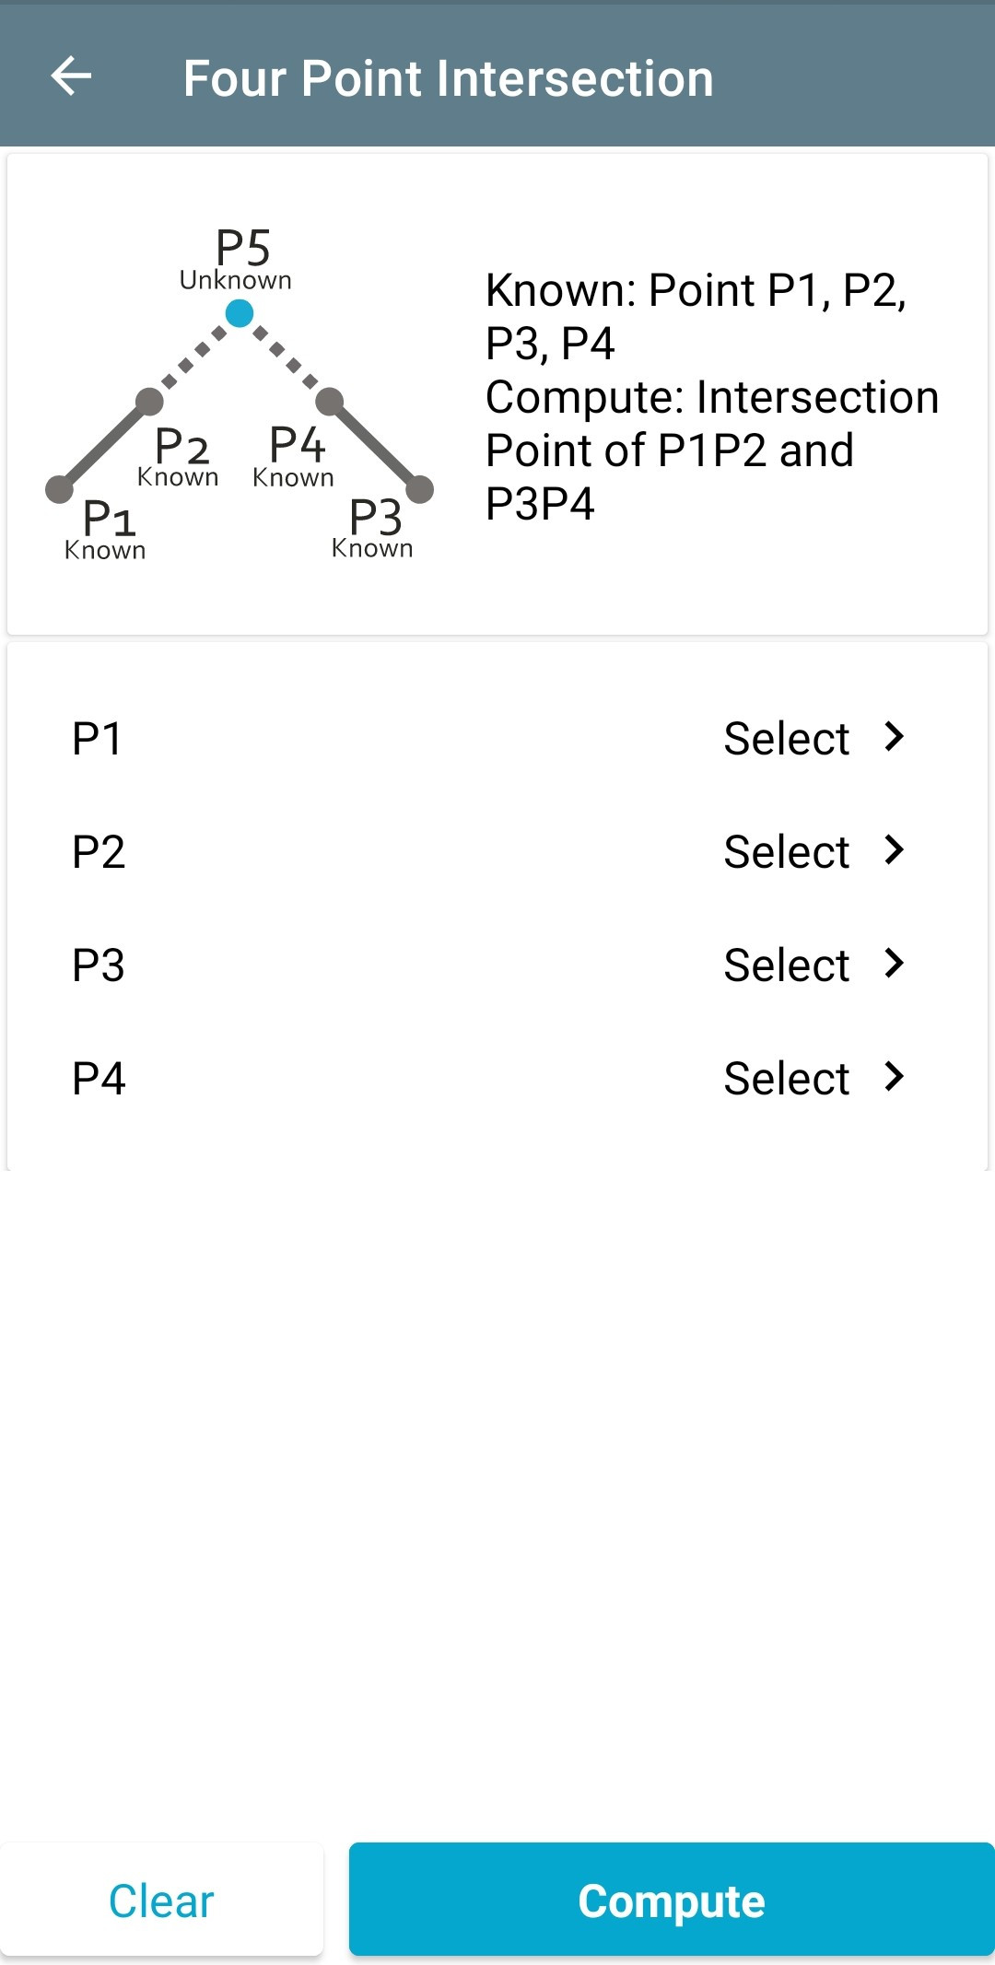Tap the back arrow in the header
Viewport: 995px width, 1965px height.
(x=71, y=76)
